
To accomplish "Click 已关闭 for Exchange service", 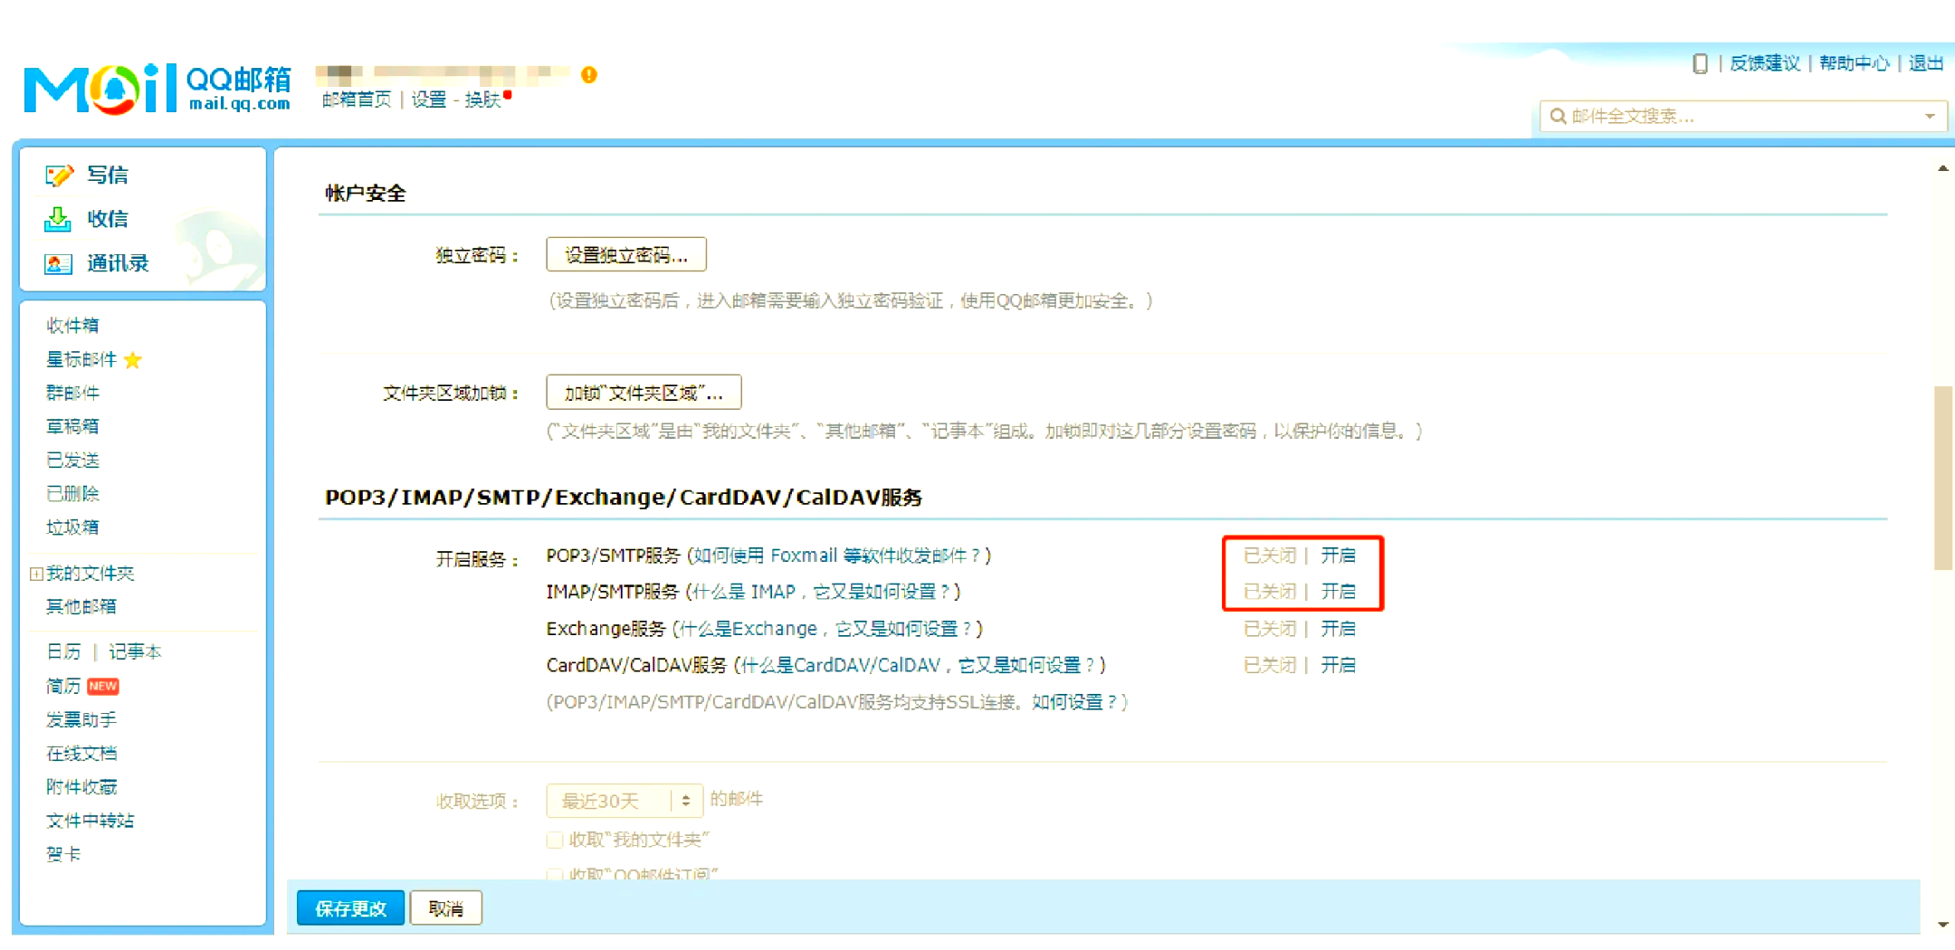I will click(x=1270, y=629).
